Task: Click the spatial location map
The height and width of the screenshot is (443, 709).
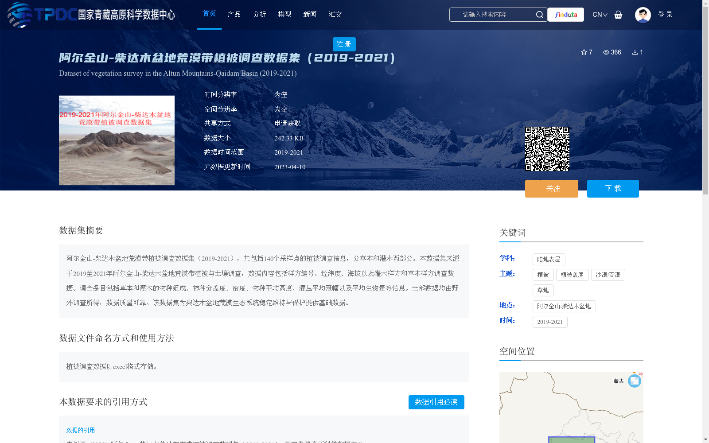Action: click(571, 408)
